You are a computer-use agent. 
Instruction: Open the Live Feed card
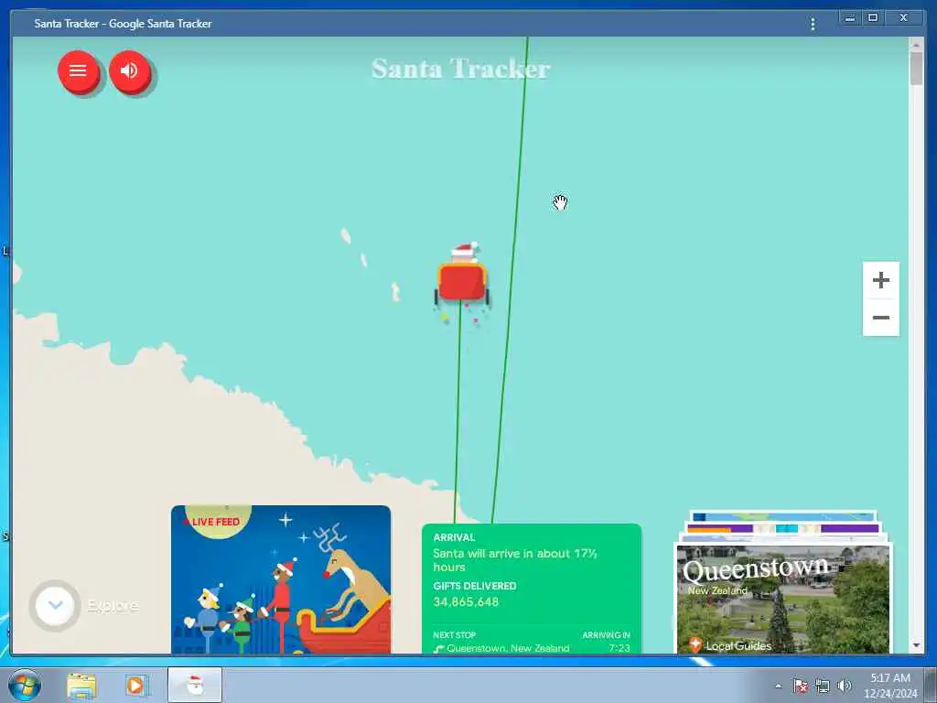[281, 579]
